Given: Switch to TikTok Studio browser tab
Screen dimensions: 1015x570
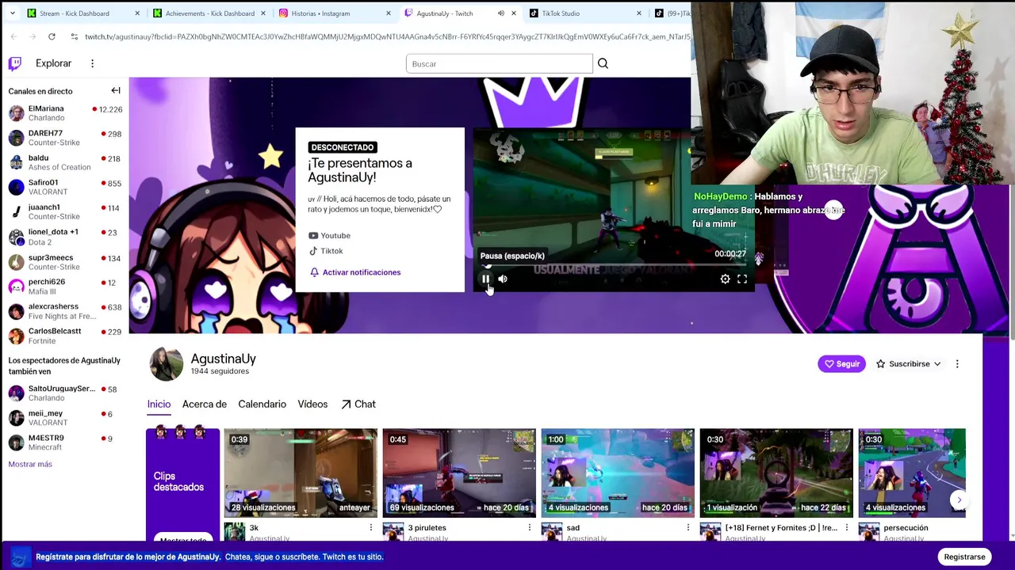Looking at the screenshot, I should click(585, 13).
